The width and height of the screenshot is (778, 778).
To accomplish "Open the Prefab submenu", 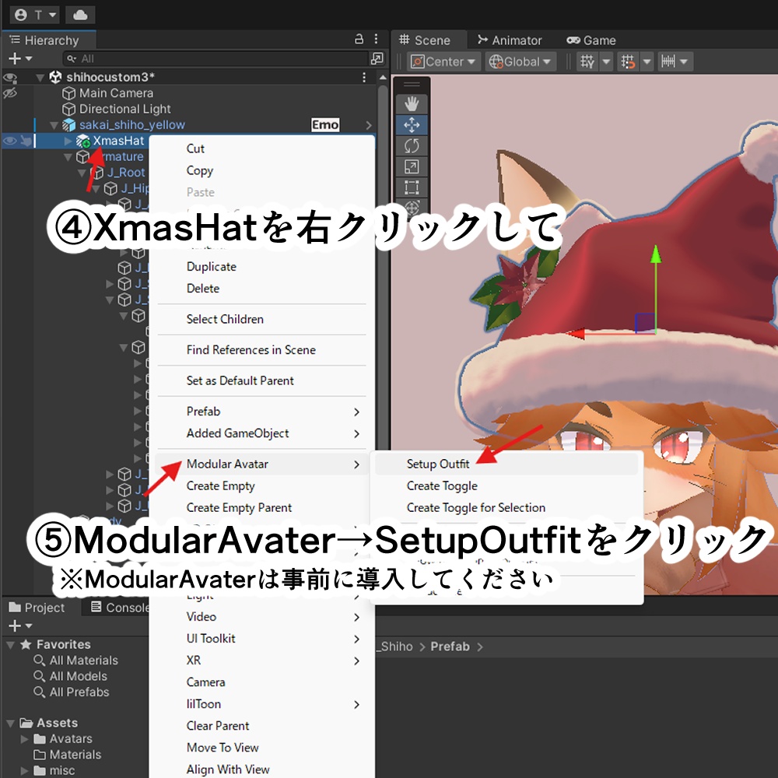I will [262, 412].
